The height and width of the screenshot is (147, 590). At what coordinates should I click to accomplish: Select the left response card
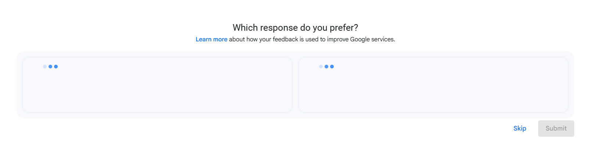(157, 85)
